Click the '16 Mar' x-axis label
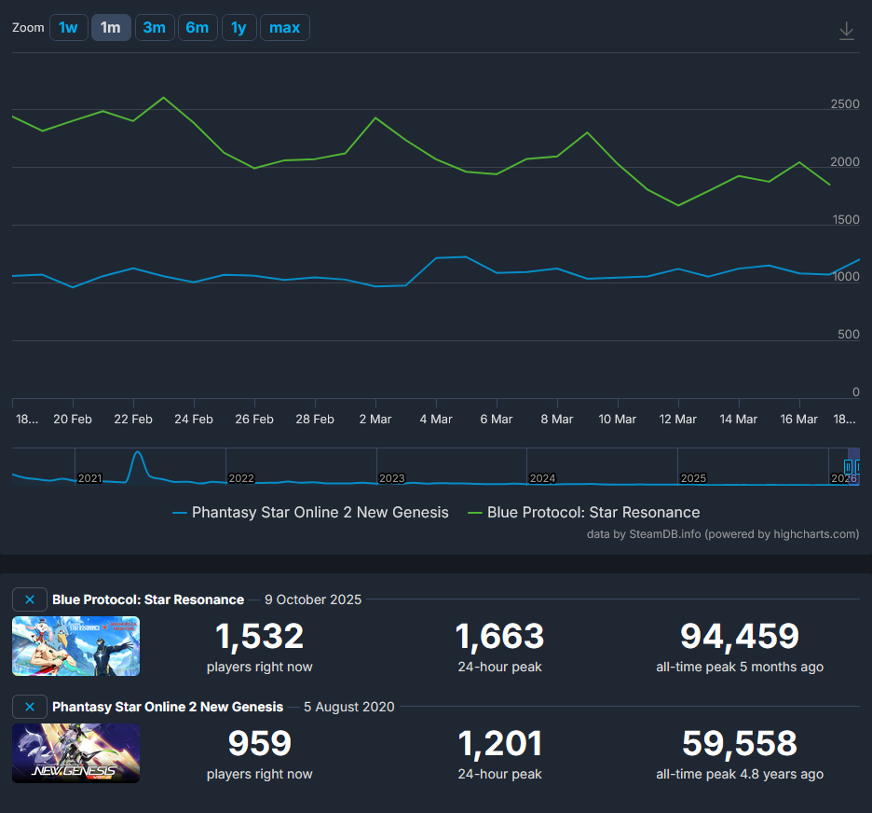This screenshot has height=813, width=872. click(x=799, y=419)
